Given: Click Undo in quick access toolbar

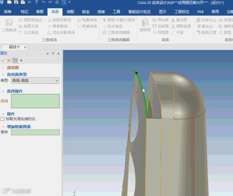Looking at the screenshot, I should [43, 2].
